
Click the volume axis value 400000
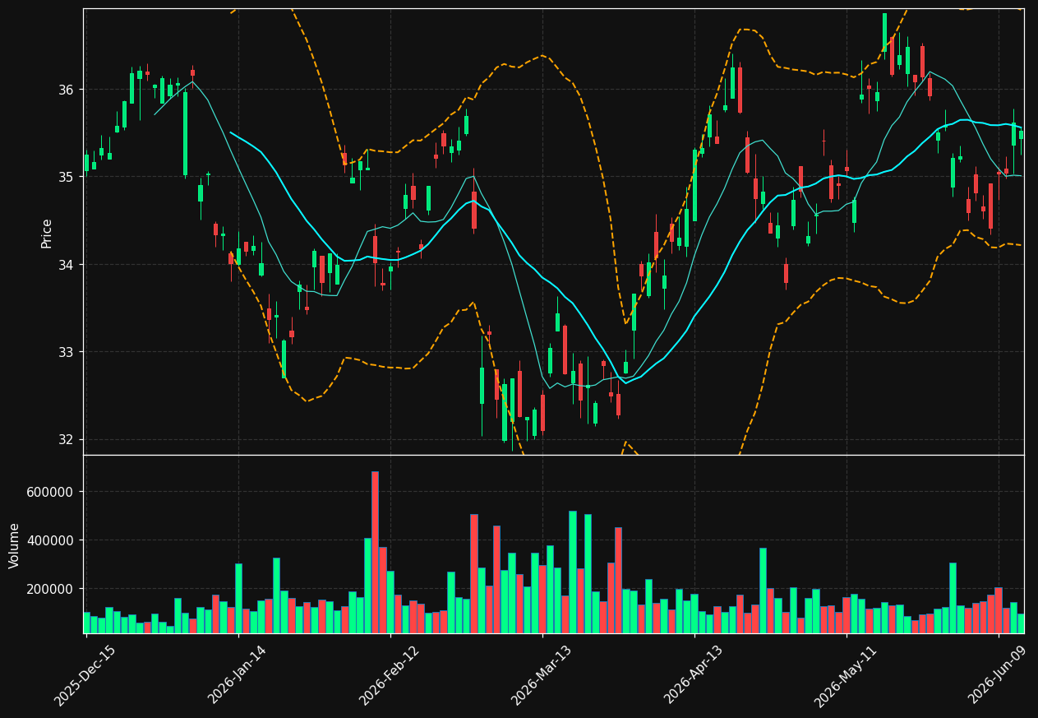pos(52,540)
